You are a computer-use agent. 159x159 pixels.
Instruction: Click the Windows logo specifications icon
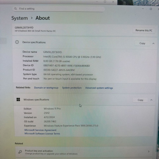[18, 100]
